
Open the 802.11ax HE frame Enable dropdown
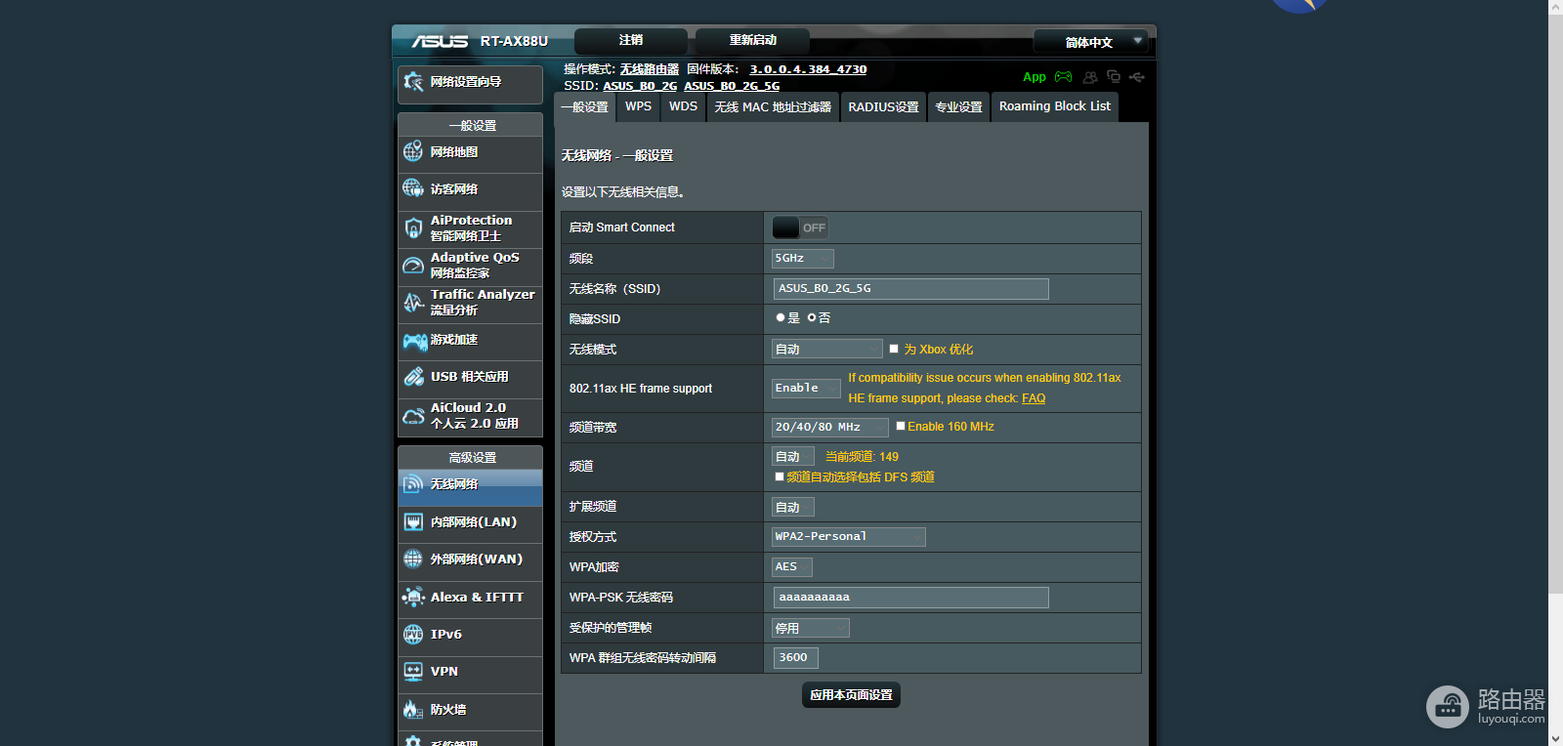pyautogui.click(x=806, y=389)
